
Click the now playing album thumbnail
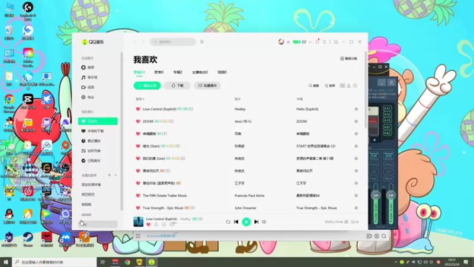tap(139, 221)
